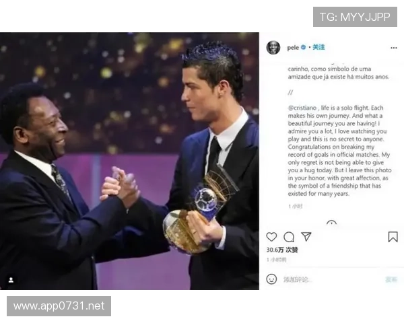Image resolution: width=404 pixels, height=323 pixels.
Task: Click the post timestamp under likes
Action: click(x=276, y=260)
